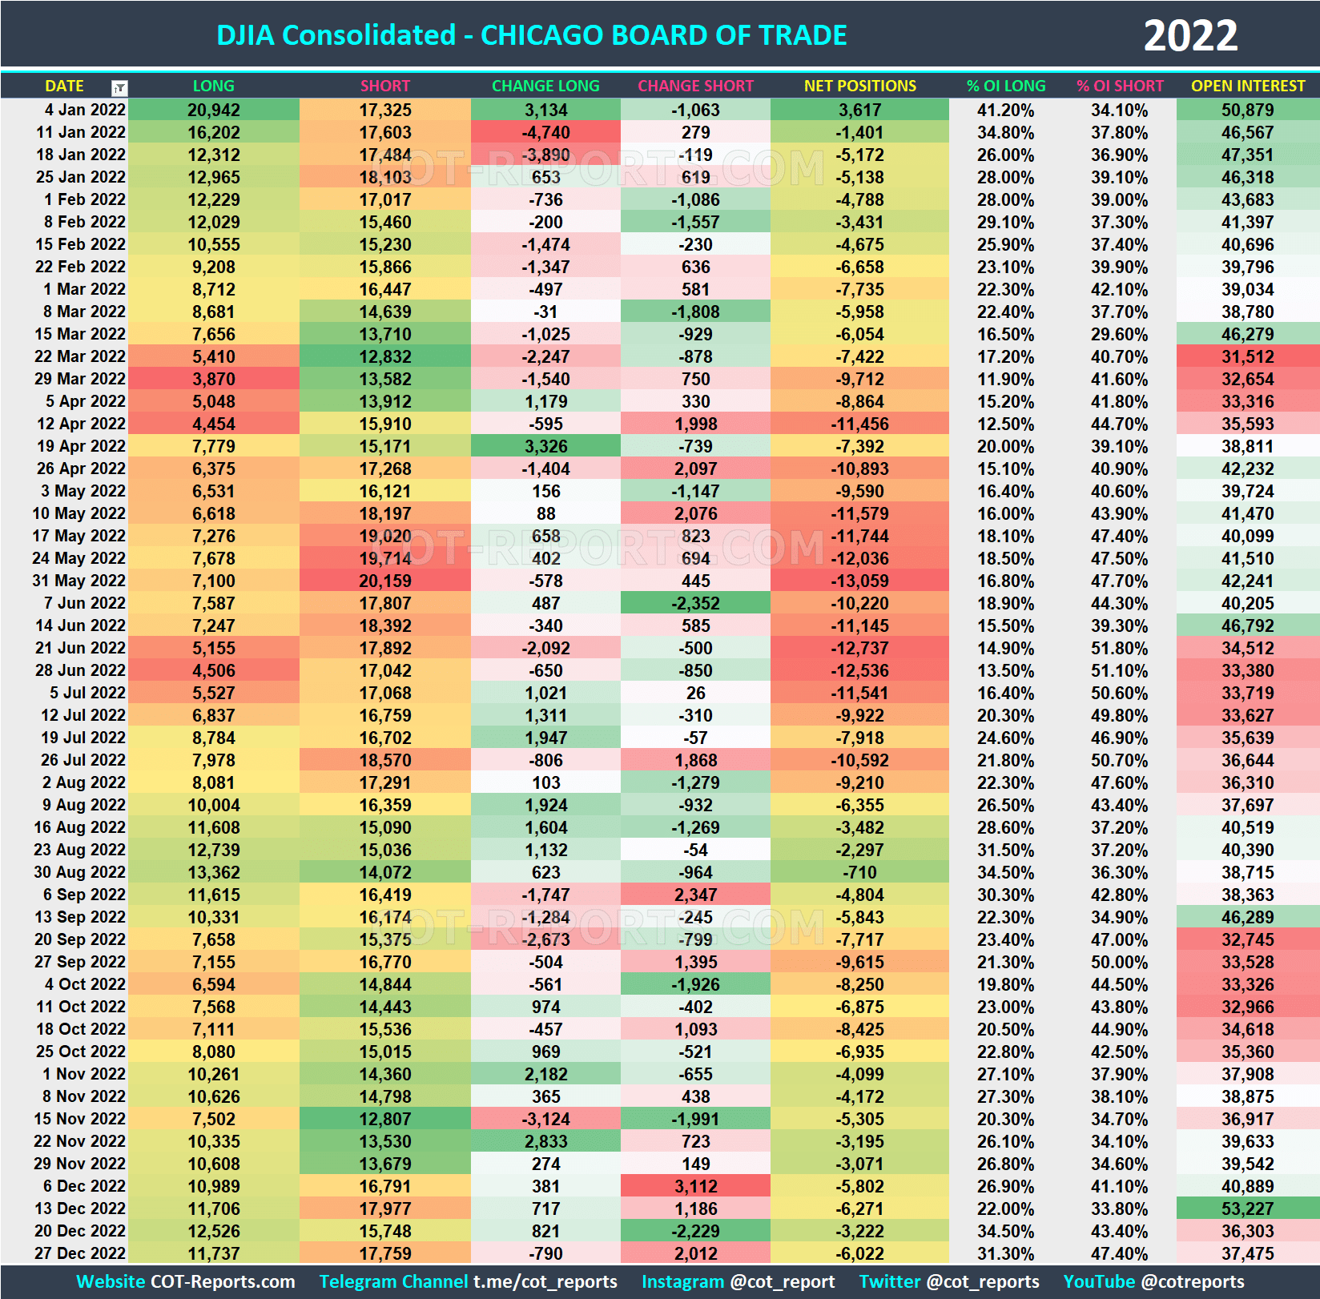Select the 2022 year label
1320x1299 pixels.
click(1191, 34)
